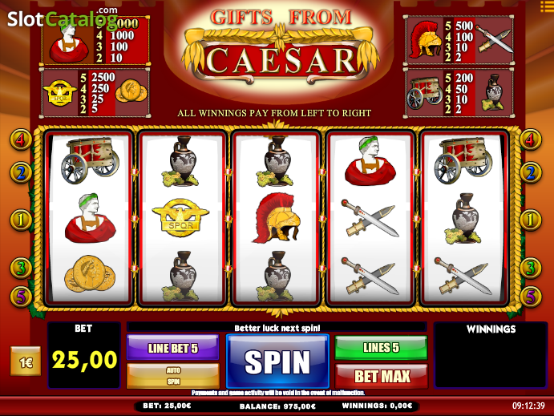Adjust the green LINES 5 button
554x416 pixels.
pyautogui.click(x=382, y=348)
